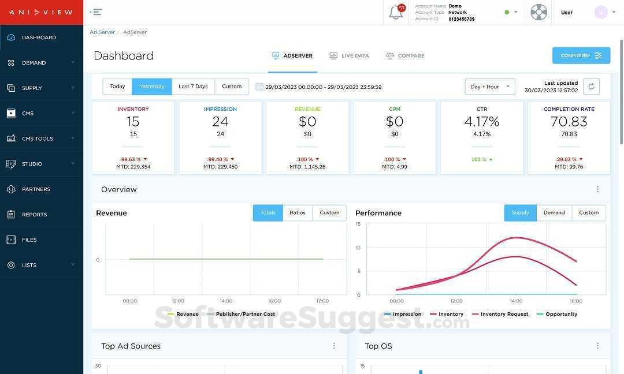Open the Overview panel options menu

597,189
